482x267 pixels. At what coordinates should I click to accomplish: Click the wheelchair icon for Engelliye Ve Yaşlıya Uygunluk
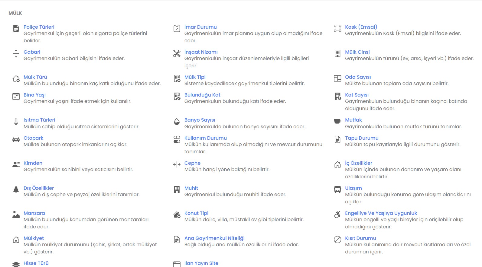(x=337, y=215)
